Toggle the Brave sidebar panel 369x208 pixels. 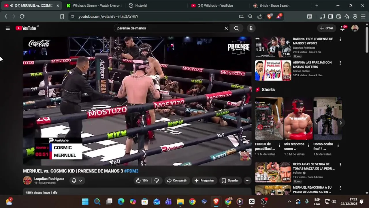click(x=331, y=16)
